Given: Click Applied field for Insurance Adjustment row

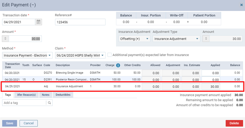Looking at the screenshot, I should tap(211, 87).
